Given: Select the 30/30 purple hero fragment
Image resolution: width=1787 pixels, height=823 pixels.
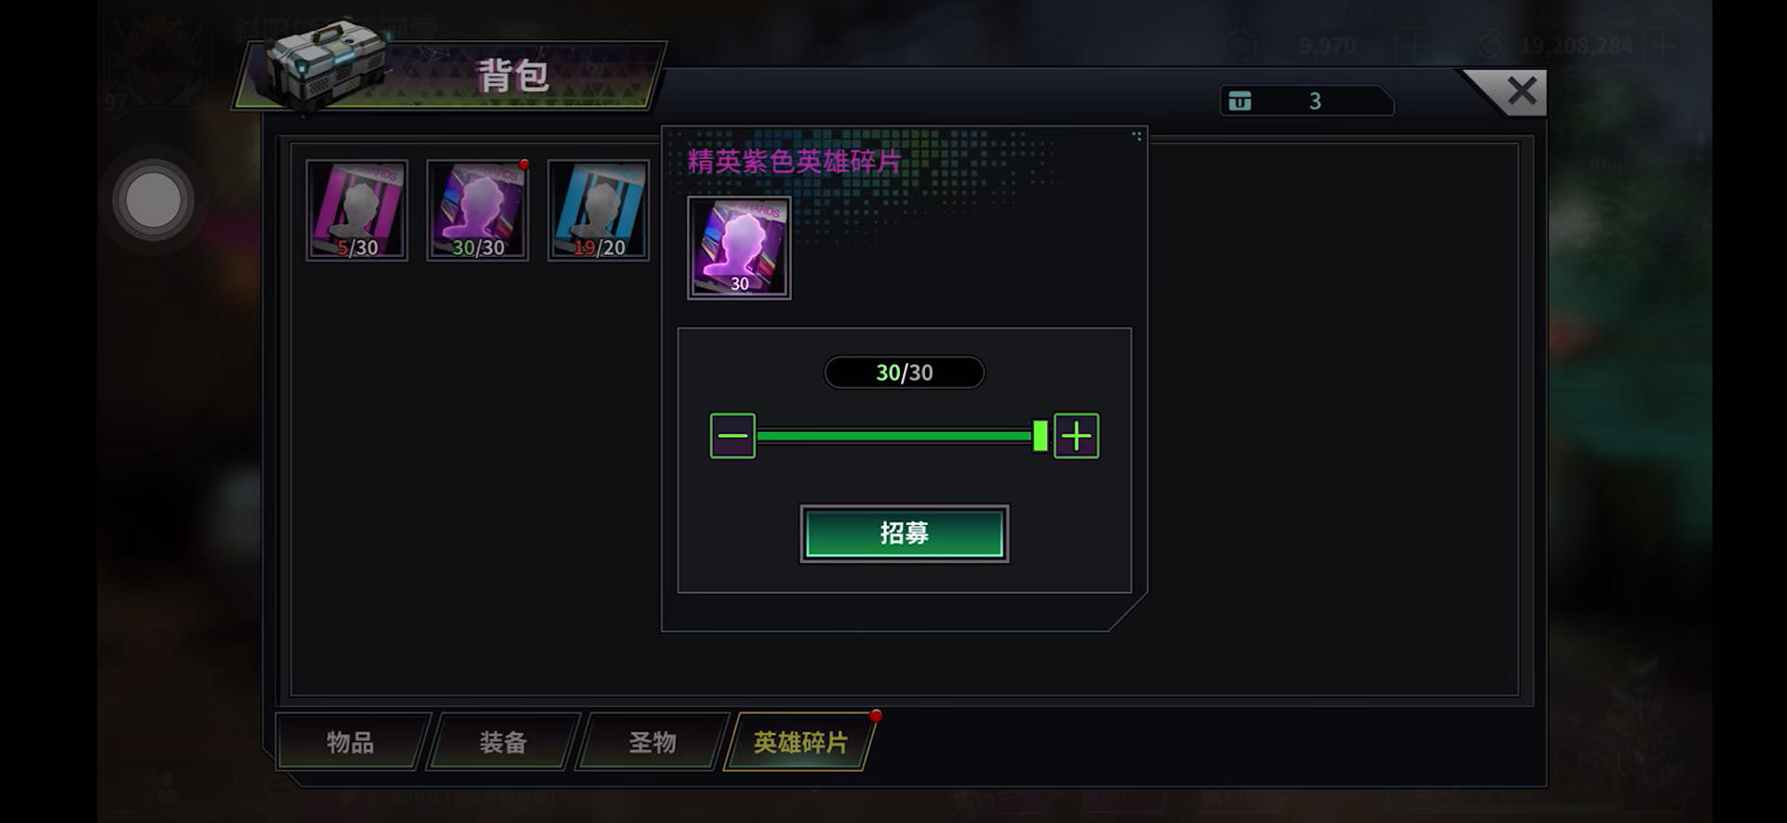Looking at the screenshot, I should point(477,210).
